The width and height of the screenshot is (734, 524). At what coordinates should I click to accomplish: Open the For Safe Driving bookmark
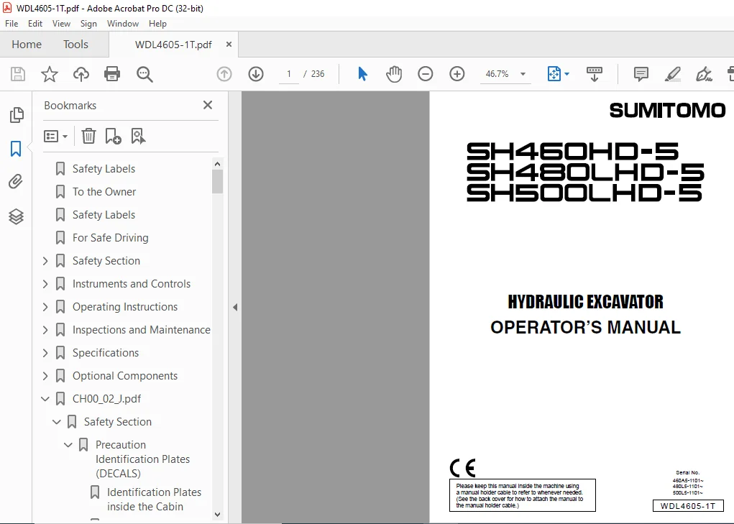(x=111, y=238)
